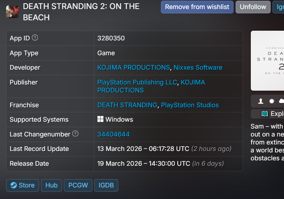Click the App ID help question mark

[35, 38]
